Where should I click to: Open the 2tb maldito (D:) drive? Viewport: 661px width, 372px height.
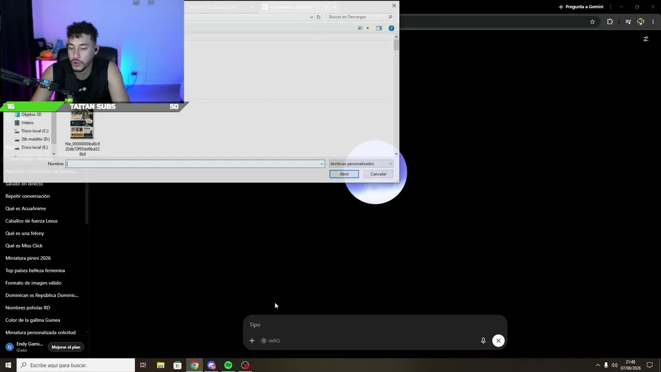[x=35, y=139]
